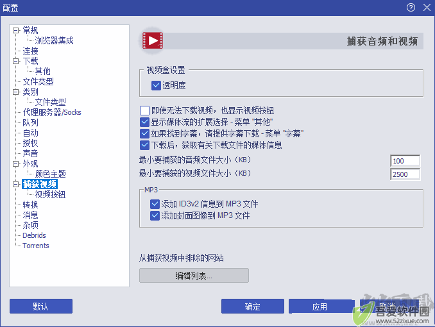Open 消息 settings page
The height and width of the screenshot is (327, 435).
[x=30, y=215]
